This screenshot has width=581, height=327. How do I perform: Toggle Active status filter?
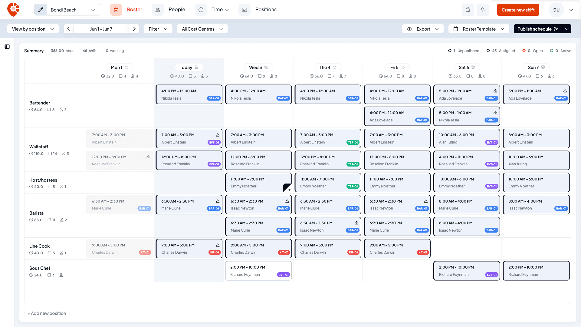[x=560, y=51]
